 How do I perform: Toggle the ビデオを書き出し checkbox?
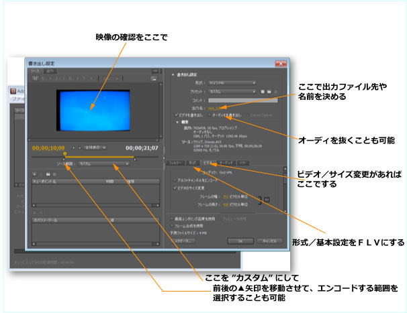(176, 115)
